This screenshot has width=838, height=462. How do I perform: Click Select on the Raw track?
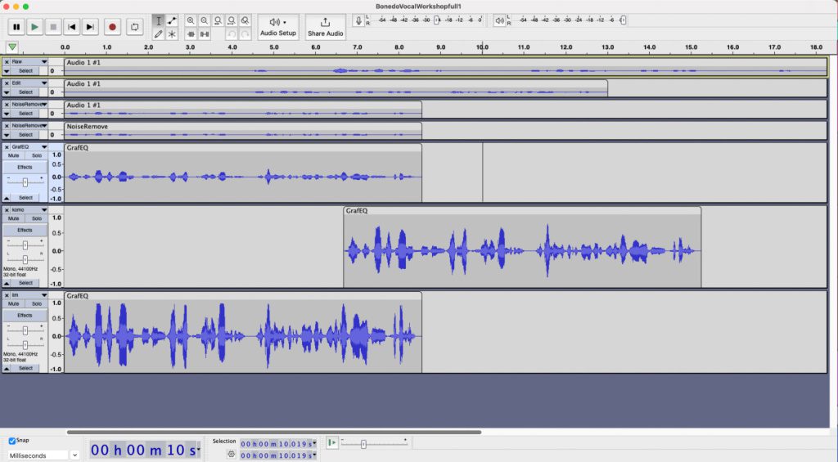tap(25, 70)
